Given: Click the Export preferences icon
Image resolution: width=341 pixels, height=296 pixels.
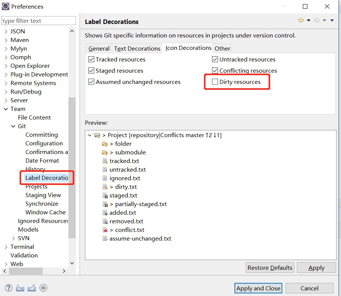Looking at the screenshot, I should 32,288.
